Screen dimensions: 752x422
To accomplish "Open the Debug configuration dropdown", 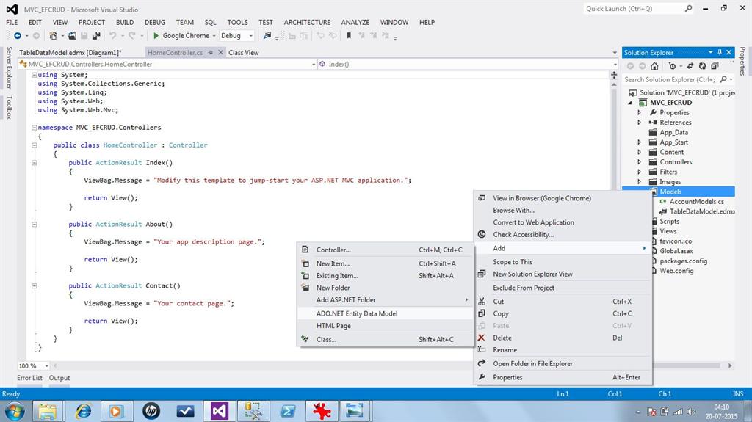I will (x=250, y=36).
